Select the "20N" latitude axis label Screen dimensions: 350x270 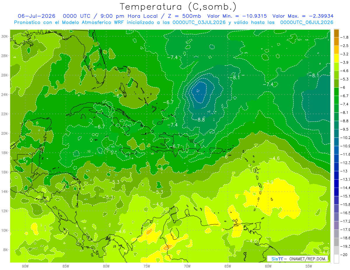5,133
